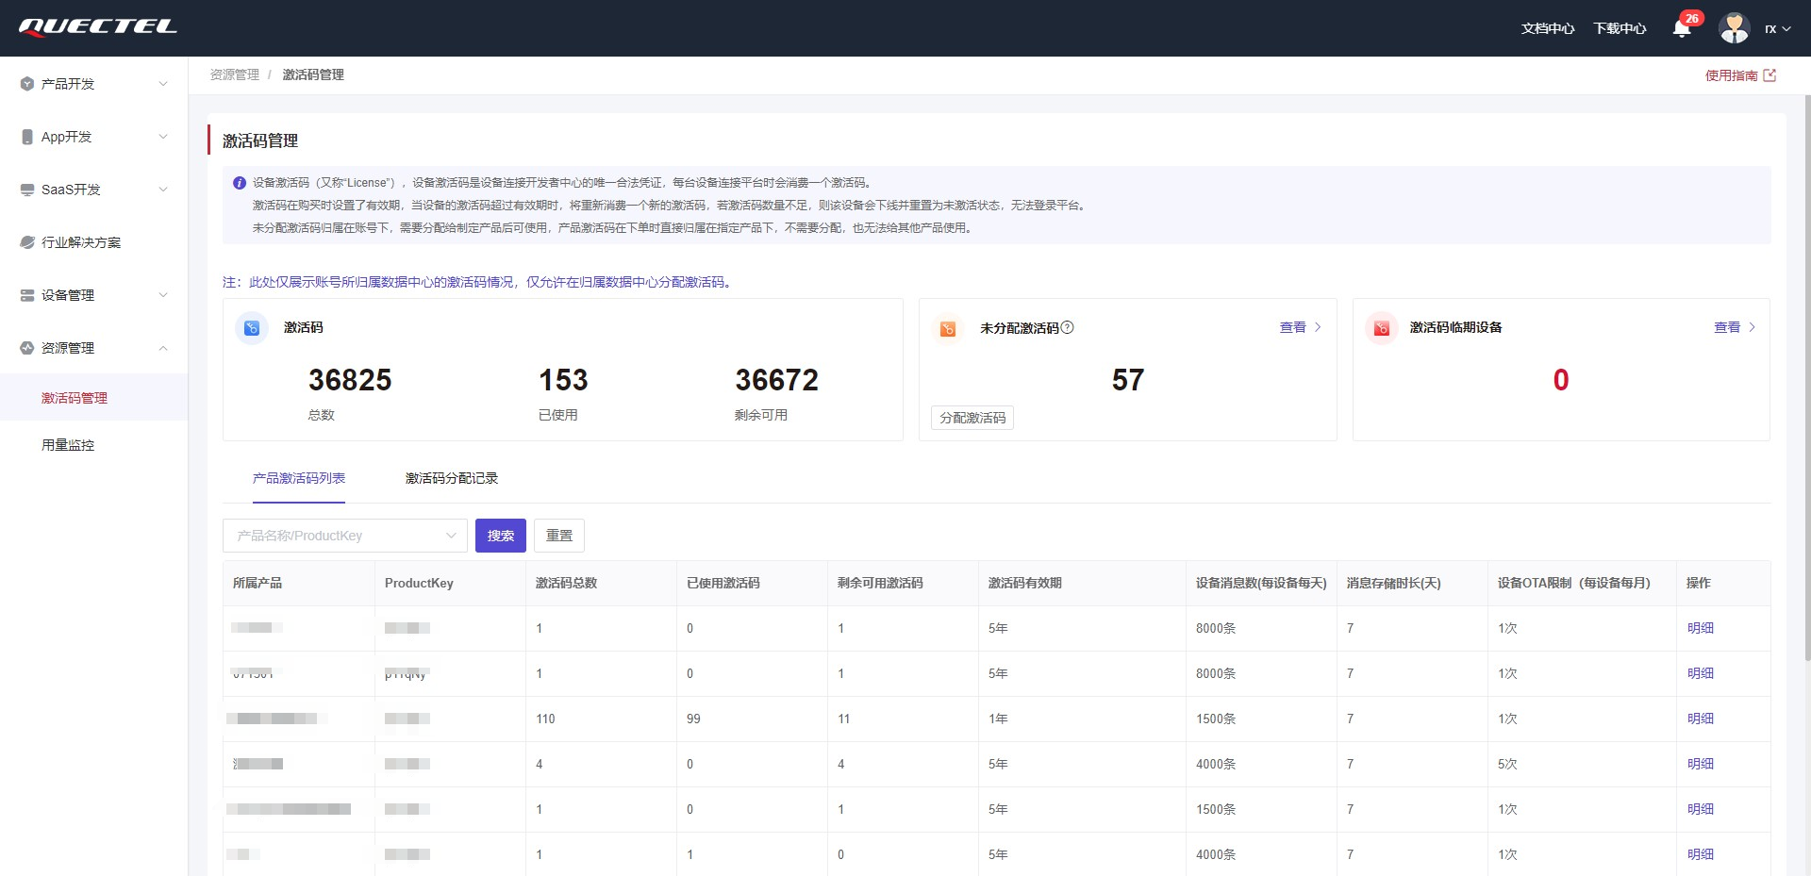Click the 设备管理 sidebar icon

tap(27, 295)
